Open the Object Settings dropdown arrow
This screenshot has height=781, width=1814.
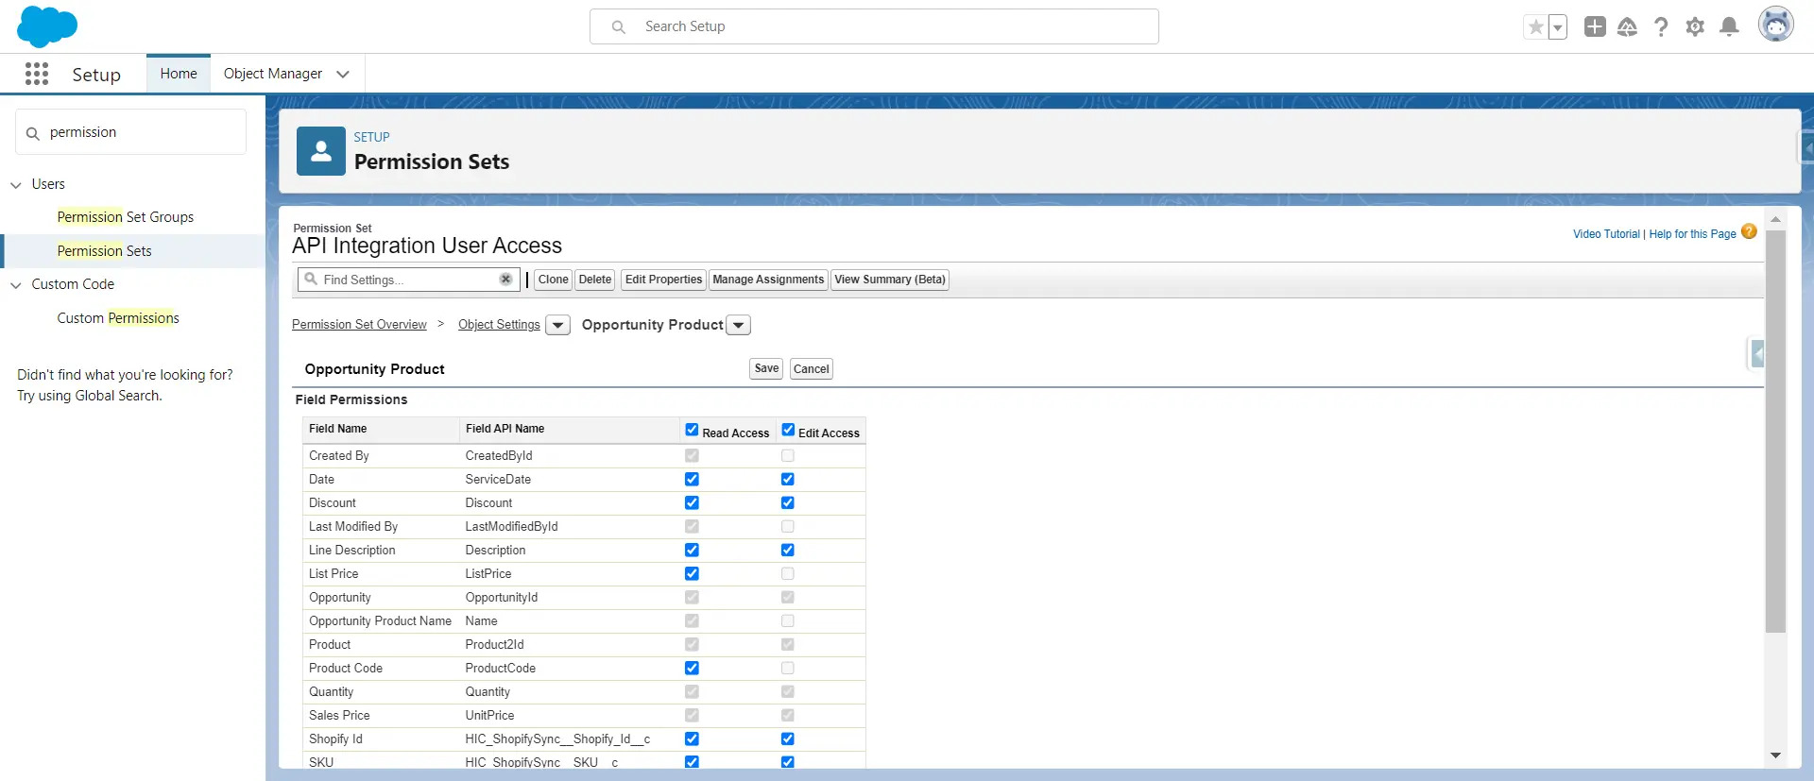pos(558,325)
